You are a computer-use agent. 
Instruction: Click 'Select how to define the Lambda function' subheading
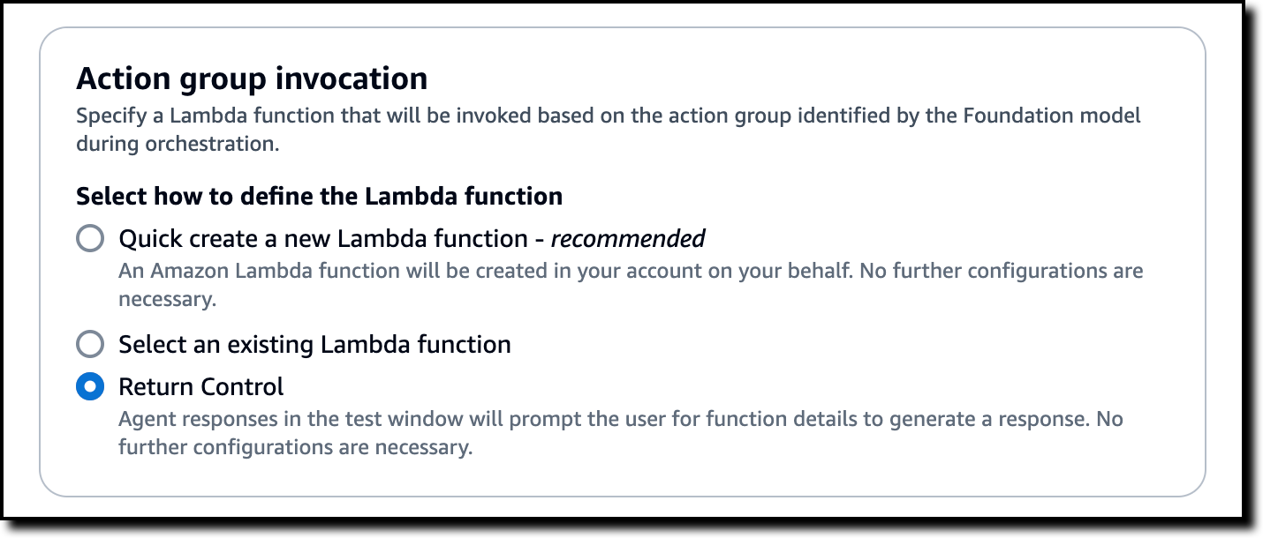pos(319,195)
